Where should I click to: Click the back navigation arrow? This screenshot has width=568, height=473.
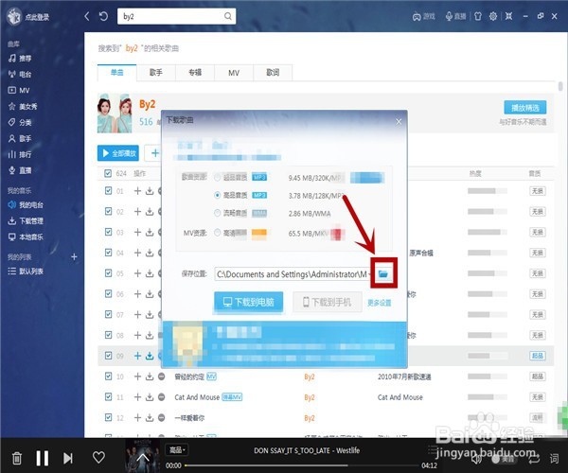[x=86, y=16]
